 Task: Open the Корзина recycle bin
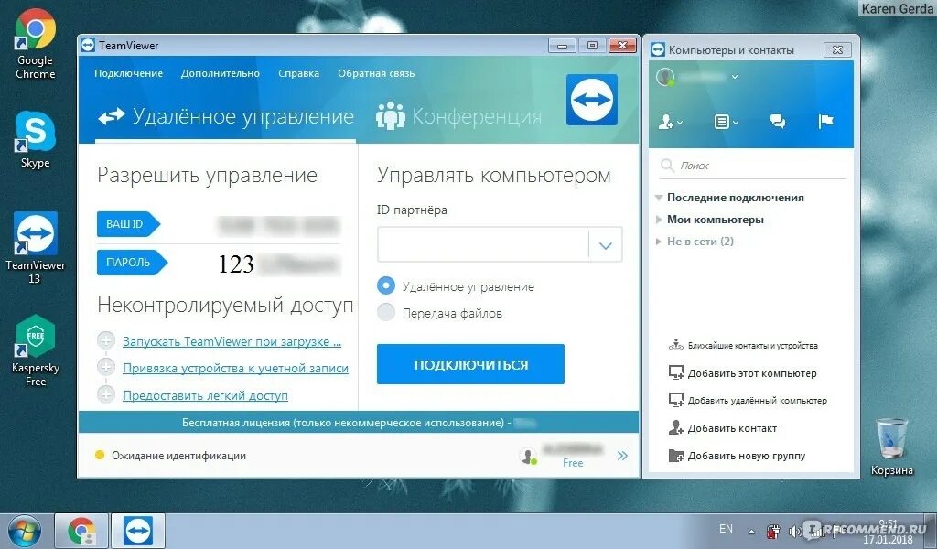892,447
